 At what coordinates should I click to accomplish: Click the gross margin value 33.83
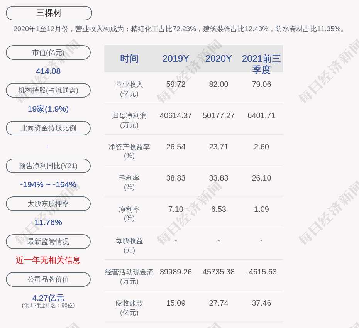[x=218, y=178]
